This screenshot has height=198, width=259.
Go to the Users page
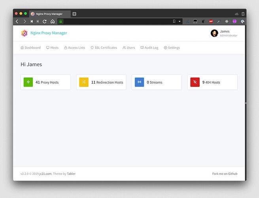129,48
